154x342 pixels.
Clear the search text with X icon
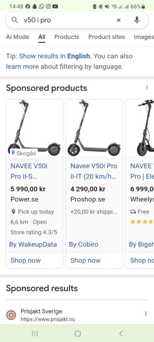(x=119, y=20)
